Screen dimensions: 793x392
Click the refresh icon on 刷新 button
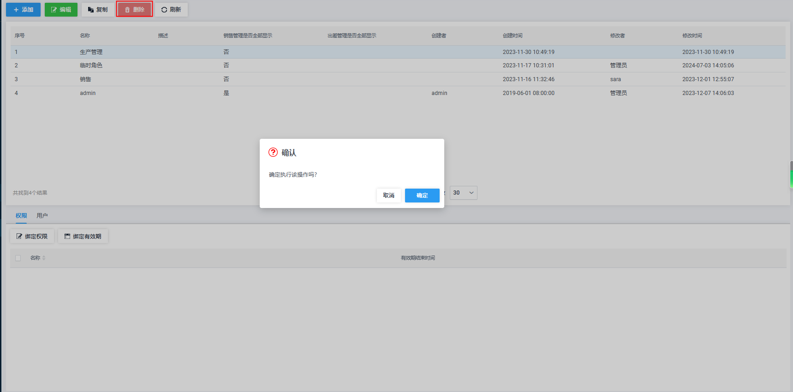[x=164, y=10]
